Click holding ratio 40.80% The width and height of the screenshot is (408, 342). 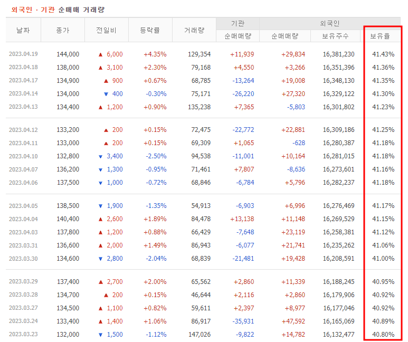(383, 335)
